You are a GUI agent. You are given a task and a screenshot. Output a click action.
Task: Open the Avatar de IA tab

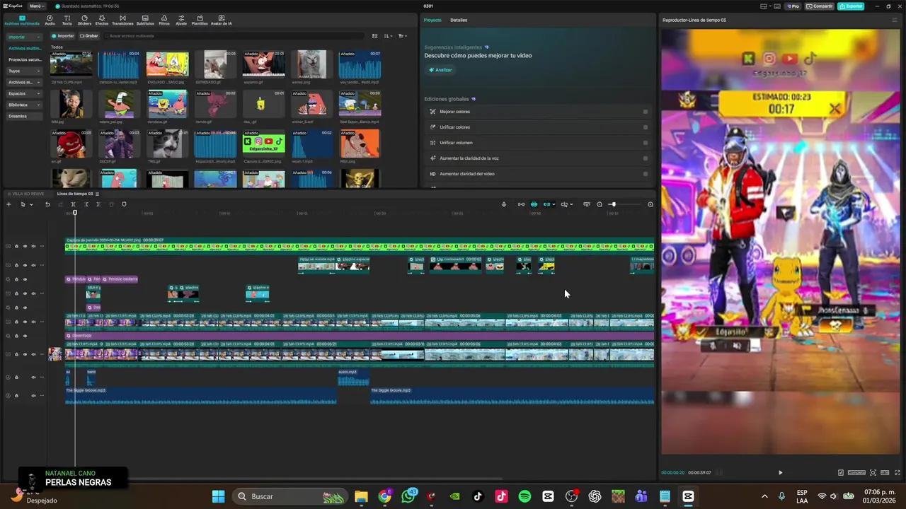point(222,20)
